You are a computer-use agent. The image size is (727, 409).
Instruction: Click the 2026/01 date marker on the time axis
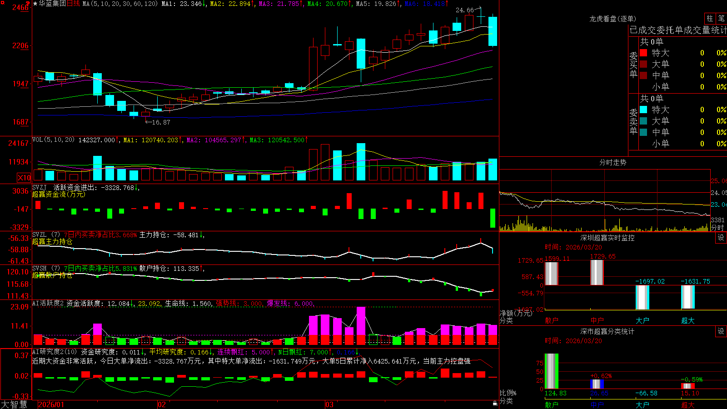(x=51, y=404)
